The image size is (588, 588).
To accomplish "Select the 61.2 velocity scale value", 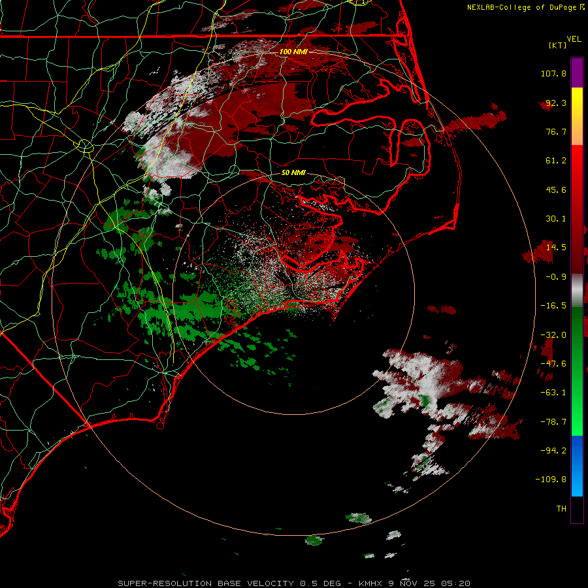I will [556, 161].
